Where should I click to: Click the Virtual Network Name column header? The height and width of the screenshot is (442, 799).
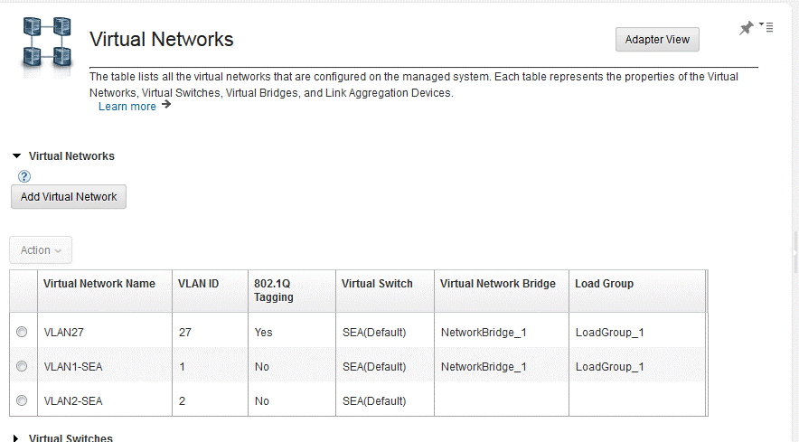[x=99, y=284]
